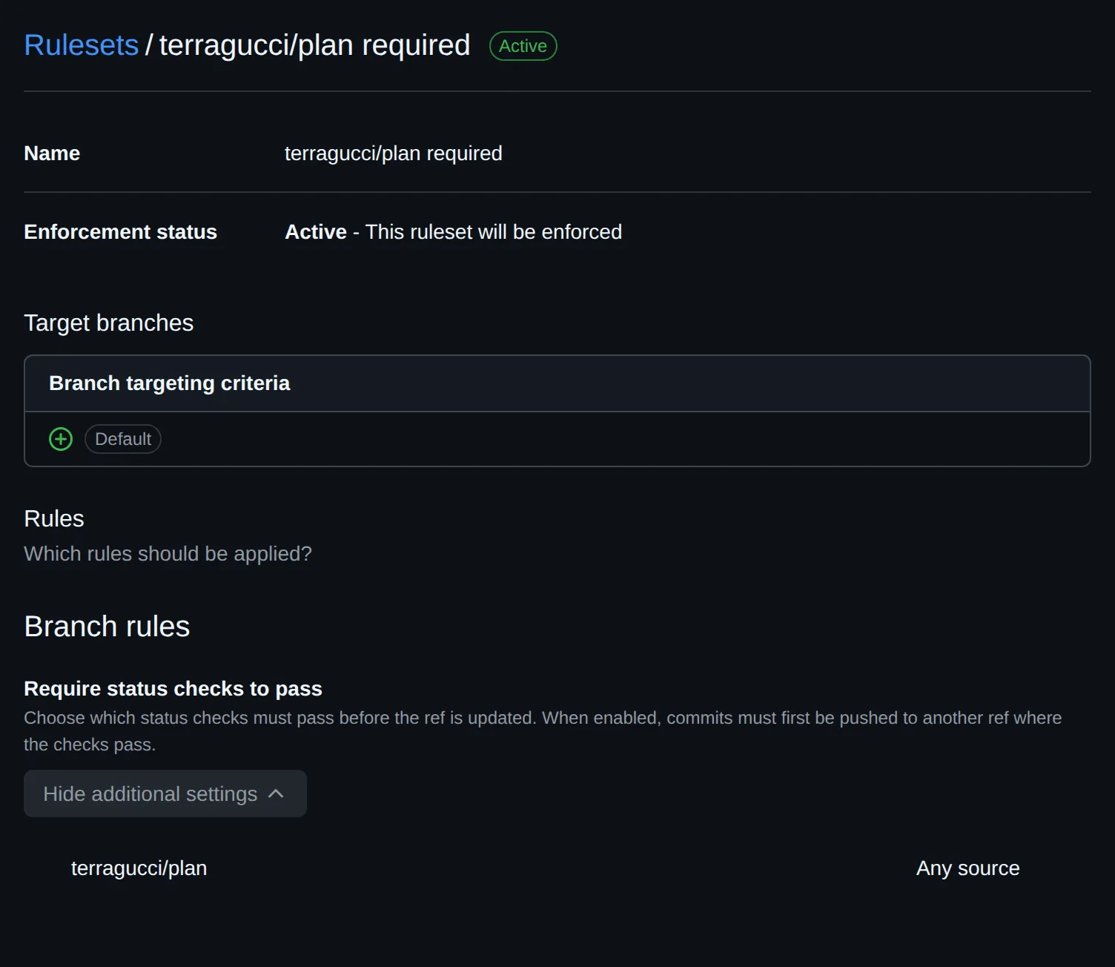Click the 'Choose which status checks must pass' description

pyautogui.click(x=543, y=731)
